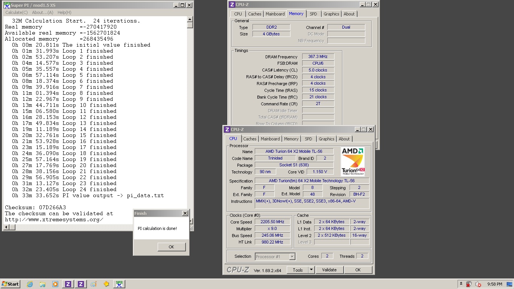The image size is (514, 289).
Task: Click the Super PI title bar icon
Action: tap(6, 5)
